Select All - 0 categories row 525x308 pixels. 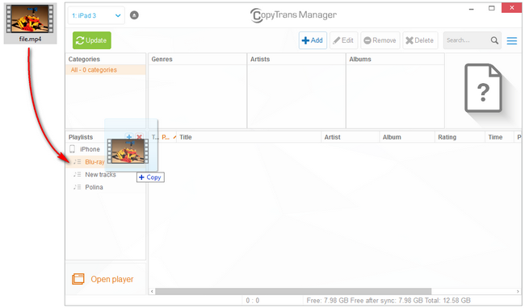click(106, 70)
